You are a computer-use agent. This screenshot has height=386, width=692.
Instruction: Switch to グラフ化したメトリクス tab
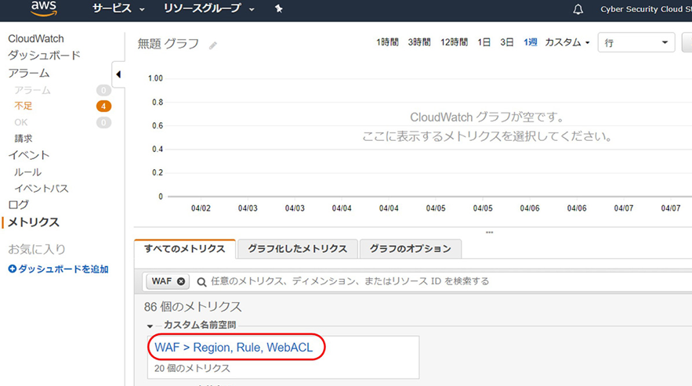298,249
